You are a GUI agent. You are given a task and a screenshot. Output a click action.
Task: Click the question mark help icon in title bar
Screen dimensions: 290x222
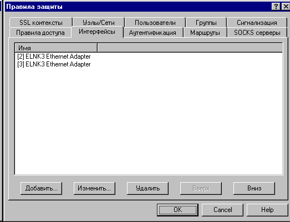pos(276,7)
